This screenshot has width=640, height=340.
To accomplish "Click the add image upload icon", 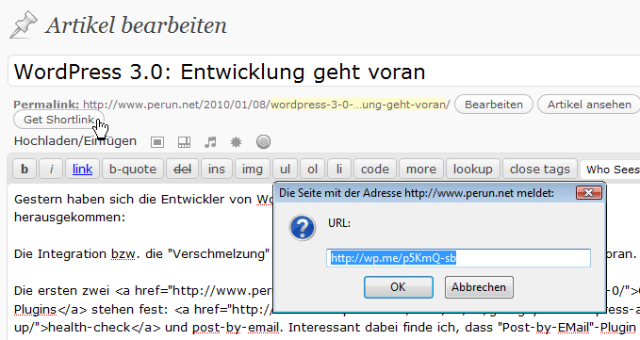I will point(157,142).
